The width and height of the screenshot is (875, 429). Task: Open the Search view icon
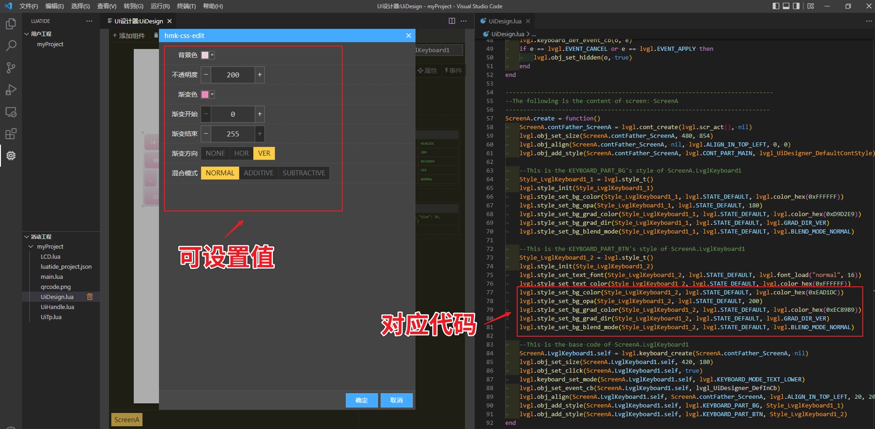point(11,46)
